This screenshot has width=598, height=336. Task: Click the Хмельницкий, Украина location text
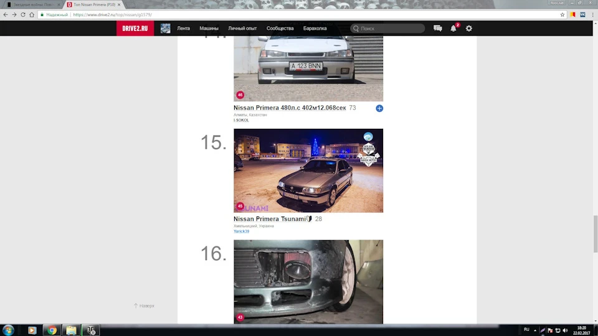pyautogui.click(x=254, y=226)
